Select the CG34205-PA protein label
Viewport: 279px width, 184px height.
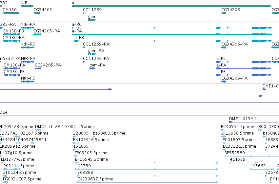[x=48, y=65]
